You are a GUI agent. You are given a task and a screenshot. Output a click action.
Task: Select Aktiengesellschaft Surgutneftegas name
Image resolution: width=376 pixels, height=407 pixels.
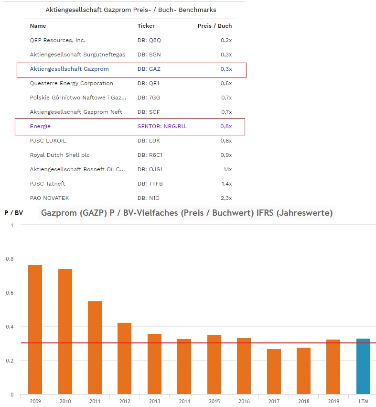pyautogui.click(x=77, y=55)
